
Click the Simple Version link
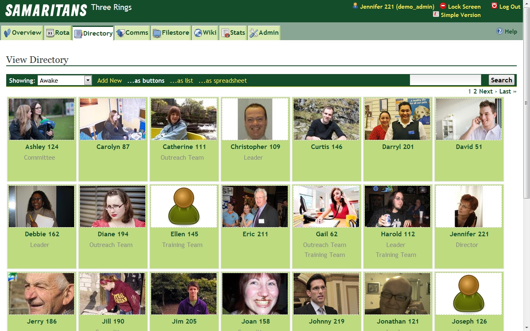click(x=460, y=15)
